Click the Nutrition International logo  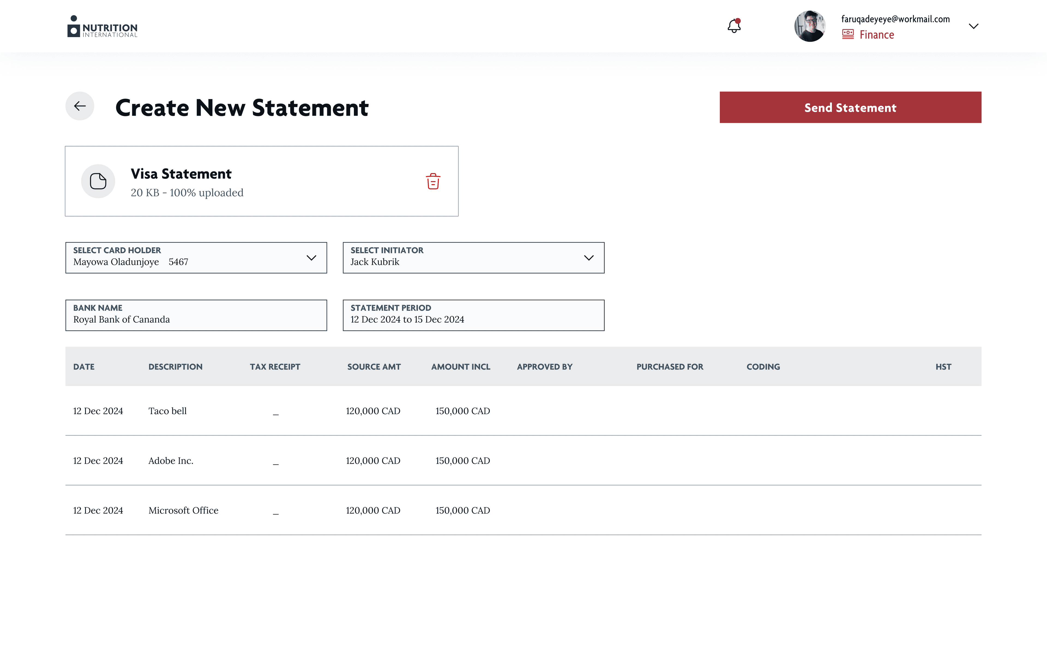[103, 26]
